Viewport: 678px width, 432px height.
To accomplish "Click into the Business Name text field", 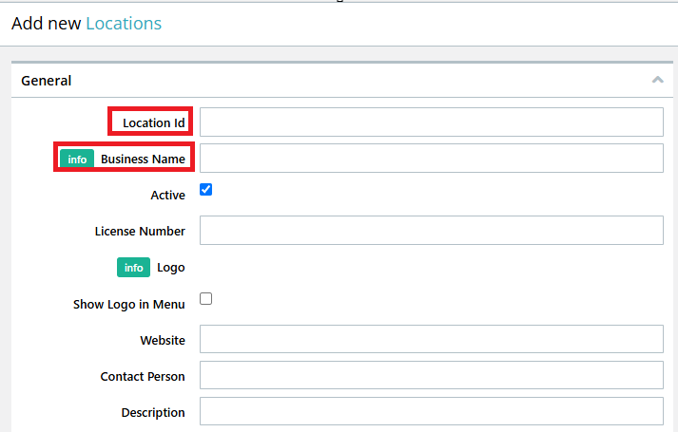I will (432, 159).
